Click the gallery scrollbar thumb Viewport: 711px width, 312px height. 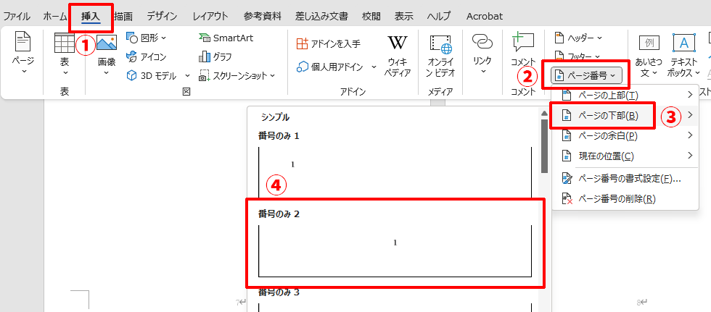click(x=544, y=146)
